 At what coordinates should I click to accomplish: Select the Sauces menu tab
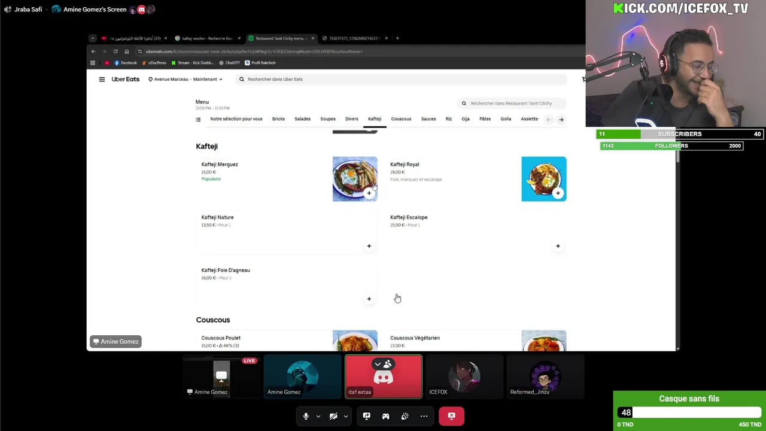point(428,119)
